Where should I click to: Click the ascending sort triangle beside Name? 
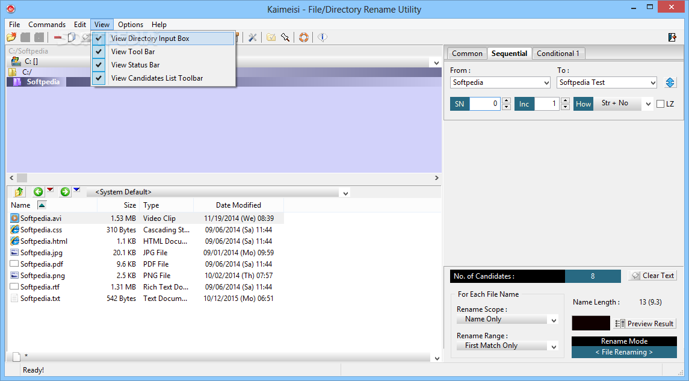(x=42, y=205)
